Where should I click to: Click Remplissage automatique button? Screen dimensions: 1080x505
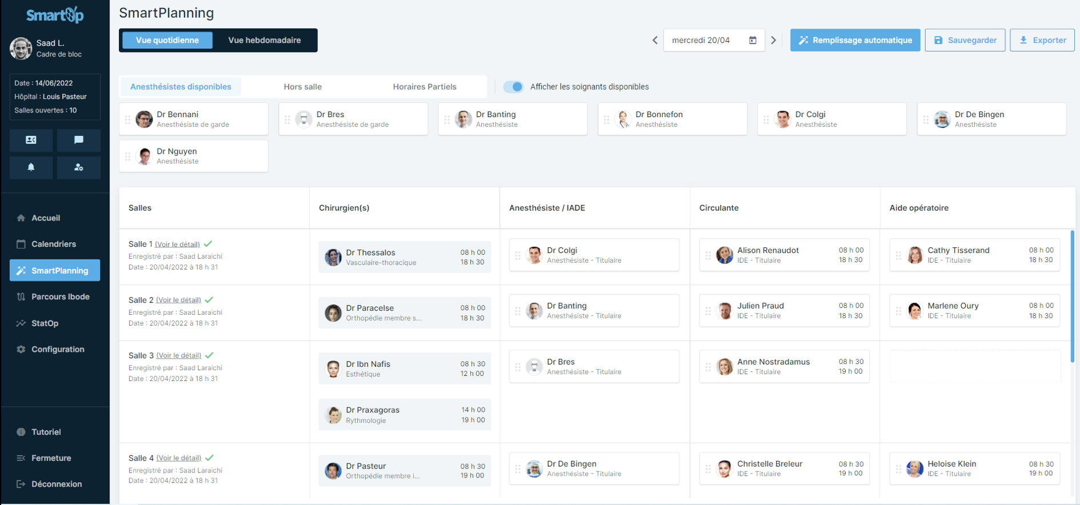pyautogui.click(x=855, y=40)
